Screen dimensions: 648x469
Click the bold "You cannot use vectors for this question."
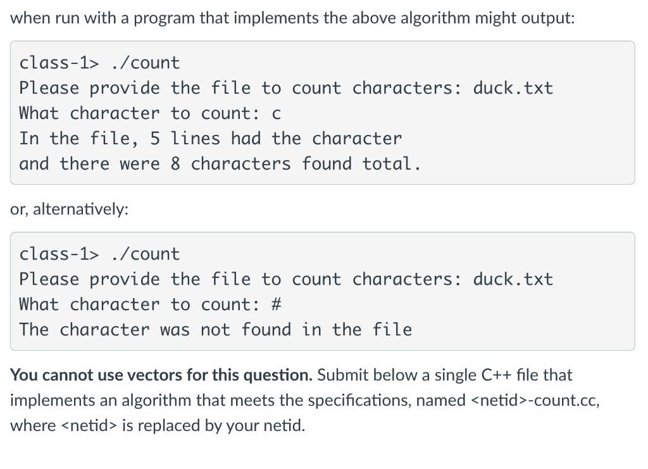(x=161, y=375)
